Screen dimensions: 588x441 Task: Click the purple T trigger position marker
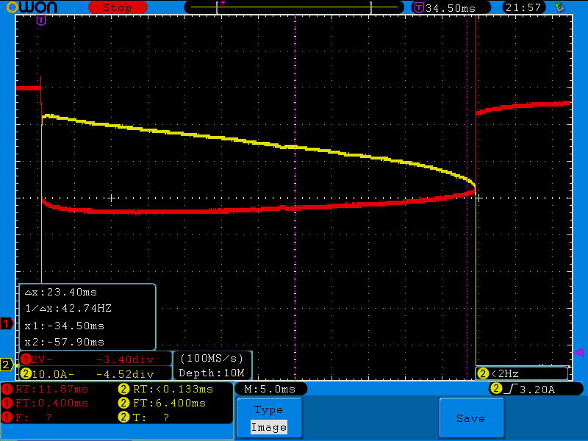tap(41, 20)
